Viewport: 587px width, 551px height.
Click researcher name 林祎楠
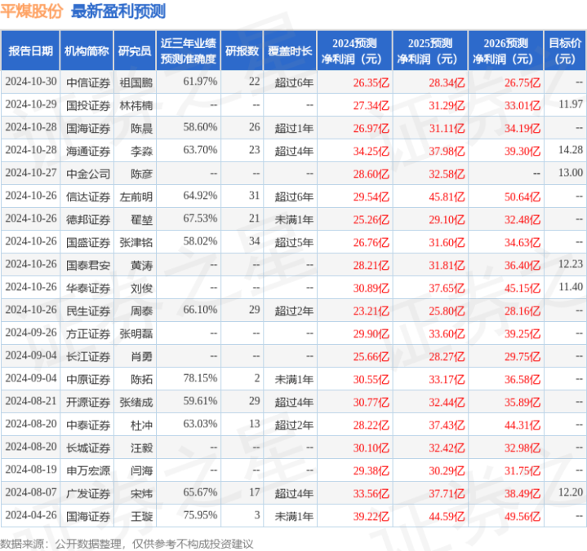click(x=136, y=105)
